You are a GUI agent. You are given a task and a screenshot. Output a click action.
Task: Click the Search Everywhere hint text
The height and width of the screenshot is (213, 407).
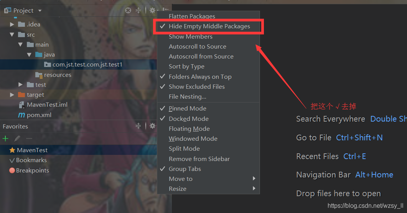click(x=331, y=119)
